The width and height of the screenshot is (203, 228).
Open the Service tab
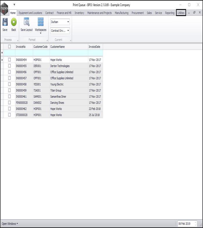coord(158,13)
